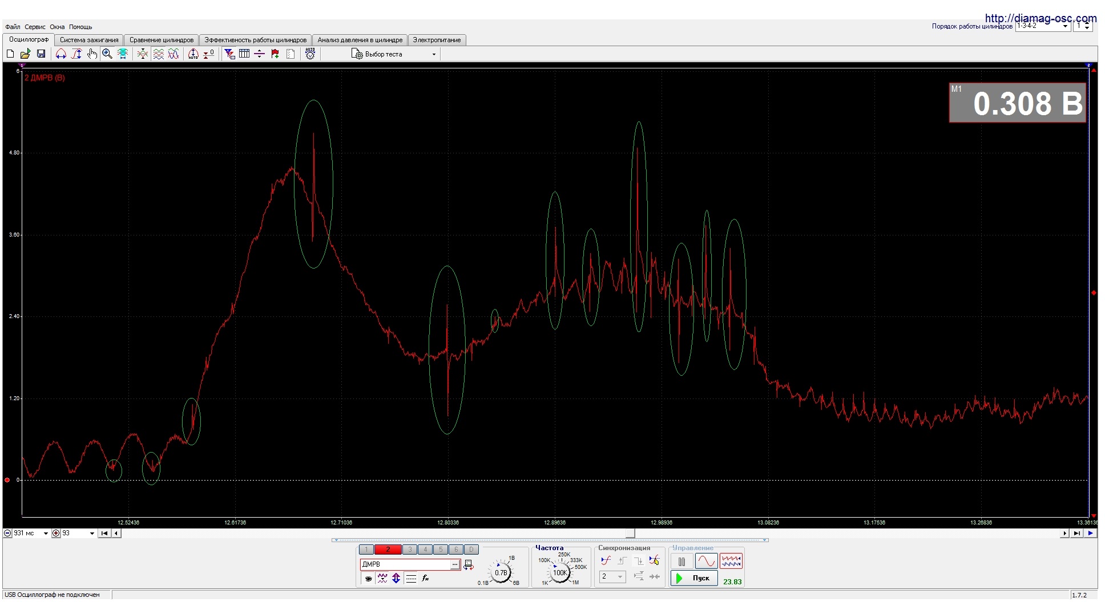Select channel 3 button
The height and width of the screenshot is (602, 1105).
(x=410, y=550)
